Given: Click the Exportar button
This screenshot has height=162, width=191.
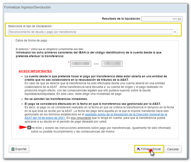Looking at the screenshot, I should click(x=19, y=149).
